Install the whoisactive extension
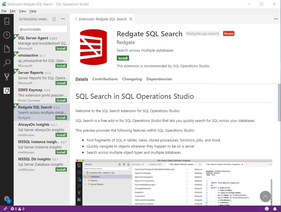 coord(61,66)
